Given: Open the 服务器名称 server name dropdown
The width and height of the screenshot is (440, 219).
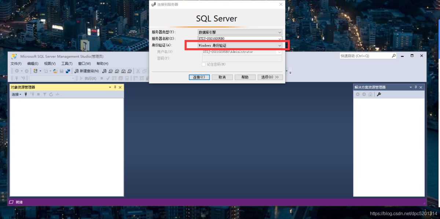Looking at the screenshot, I should (x=279, y=38).
